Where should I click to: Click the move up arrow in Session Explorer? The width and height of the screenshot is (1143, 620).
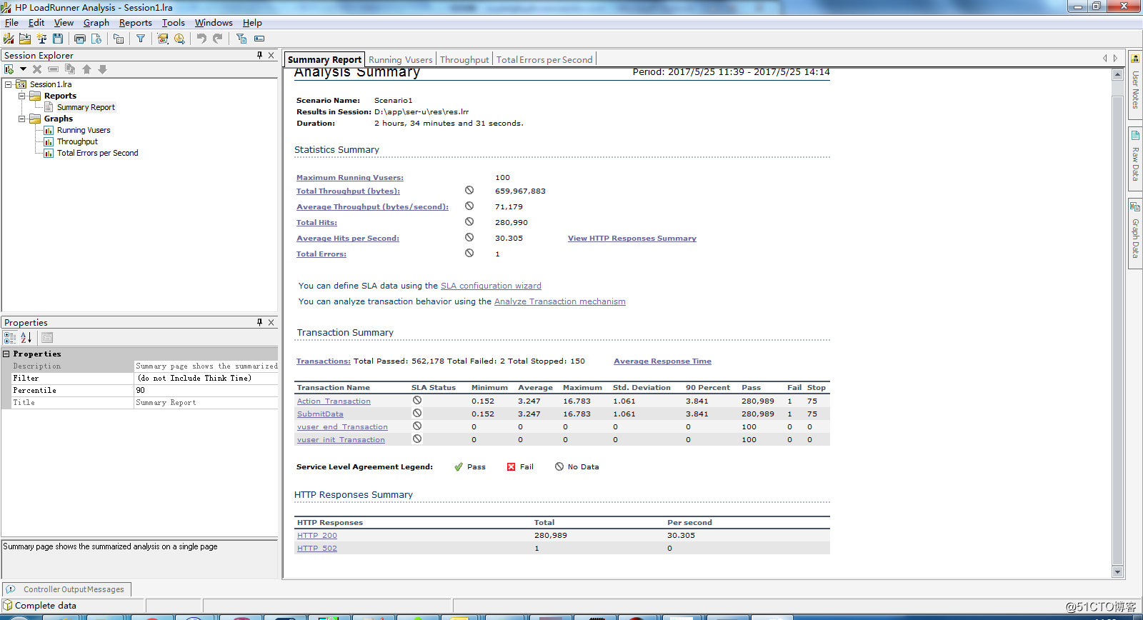point(86,69)
